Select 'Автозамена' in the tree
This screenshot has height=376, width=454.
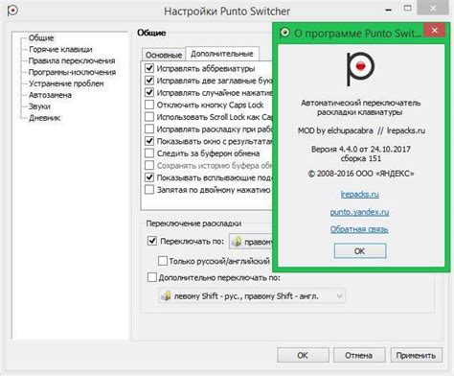[50, 95]
